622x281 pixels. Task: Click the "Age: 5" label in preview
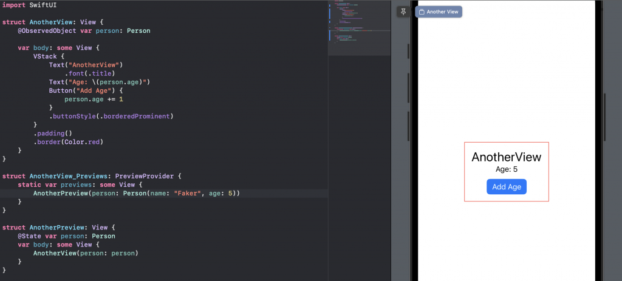point(507,169)
